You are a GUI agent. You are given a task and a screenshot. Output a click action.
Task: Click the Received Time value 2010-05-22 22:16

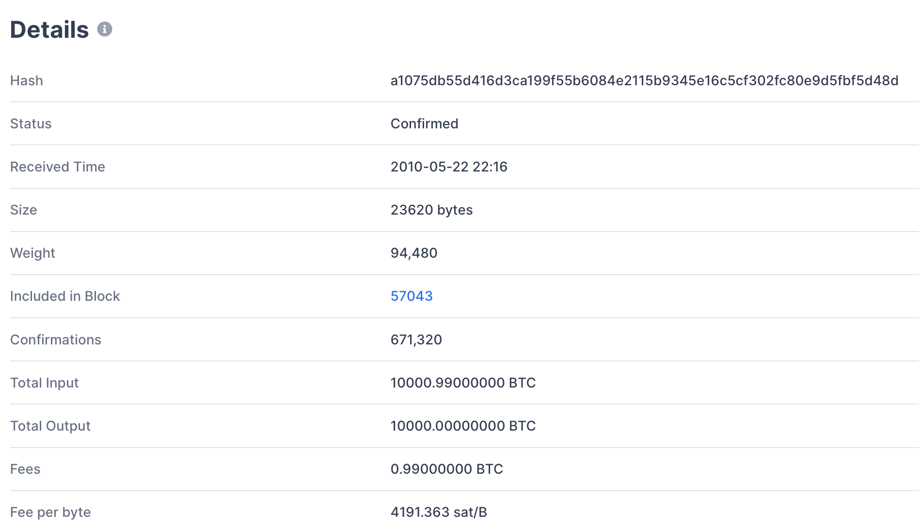pos(449,167)
